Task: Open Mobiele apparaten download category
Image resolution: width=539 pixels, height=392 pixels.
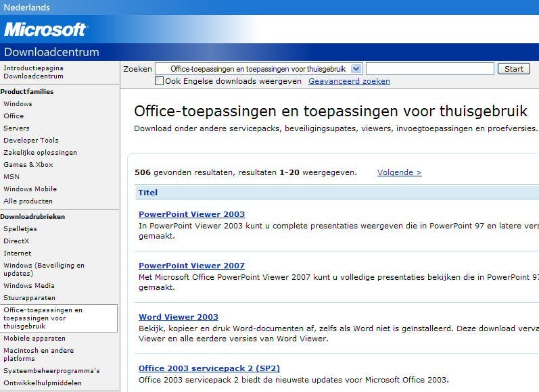Action: 34,339
